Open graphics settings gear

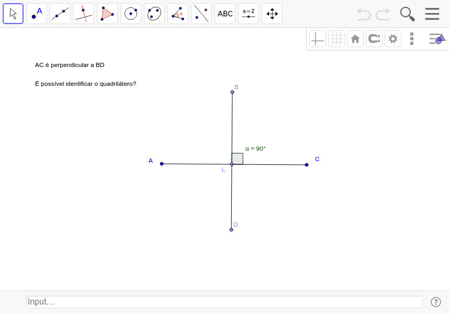tap(393, 39)
